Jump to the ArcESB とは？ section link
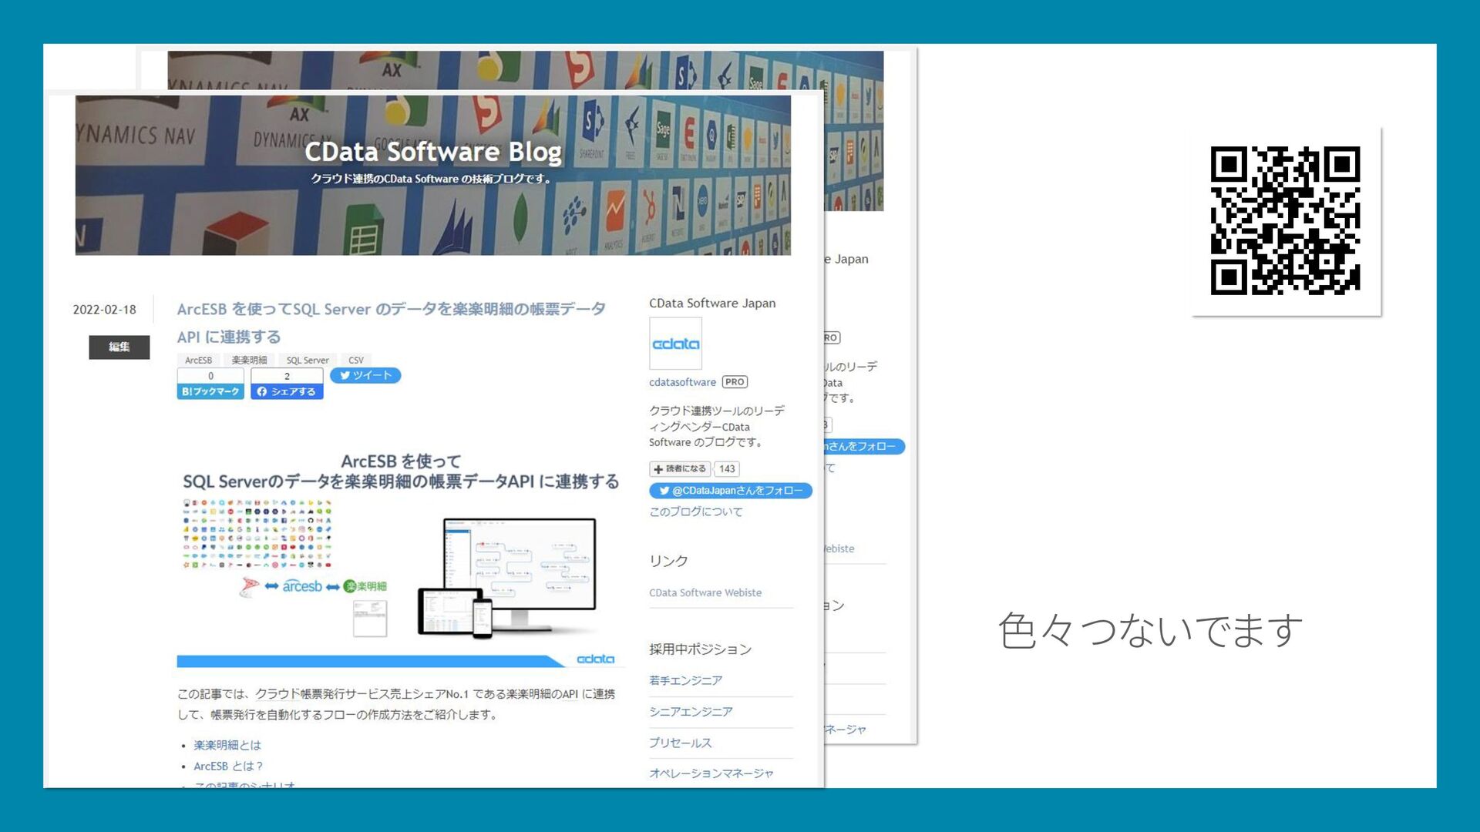The height and width of the screenshot is (832, 1480). click(x=228, y=766)
